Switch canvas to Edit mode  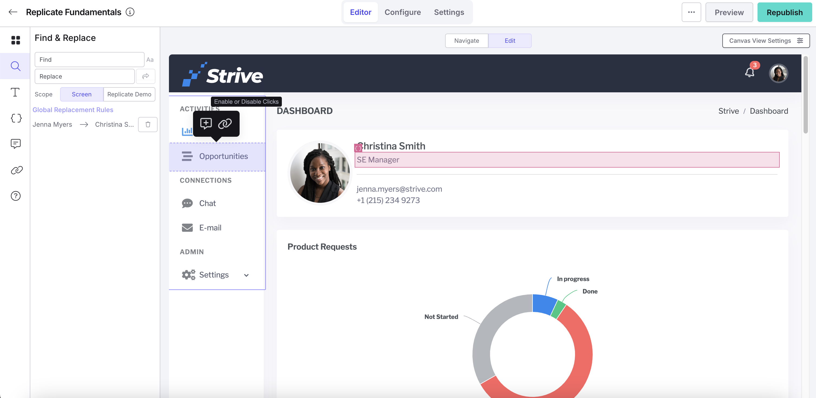point(510,41)
